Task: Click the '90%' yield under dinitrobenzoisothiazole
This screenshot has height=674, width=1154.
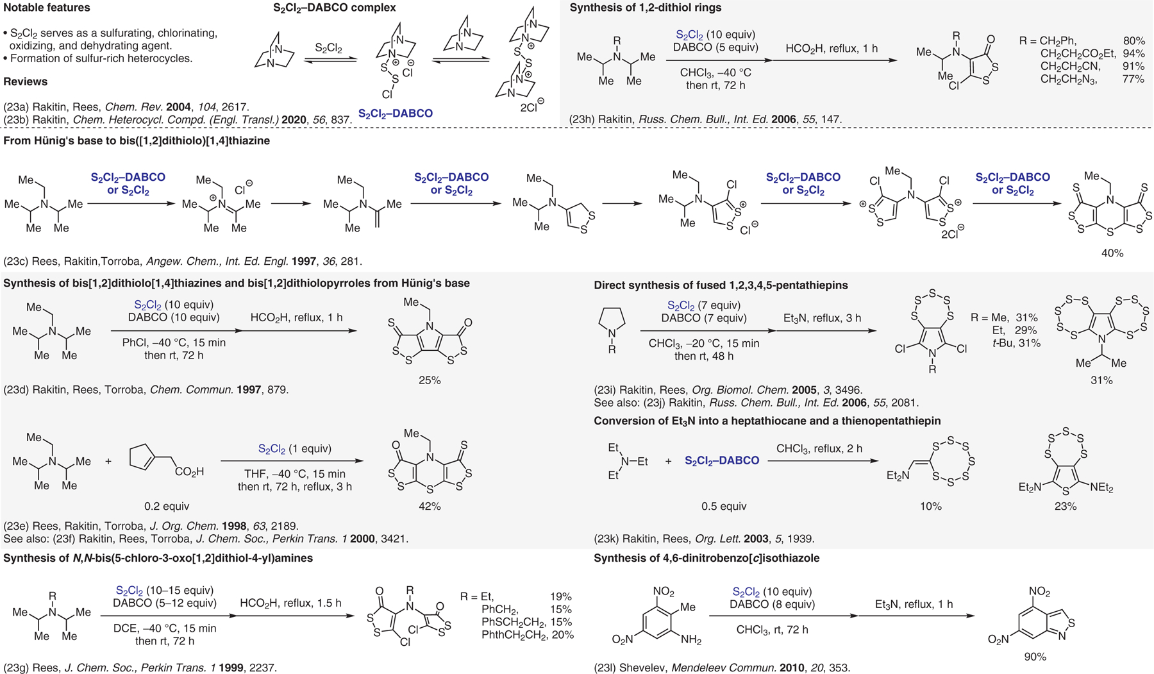Action: (x=1035, y=657)
